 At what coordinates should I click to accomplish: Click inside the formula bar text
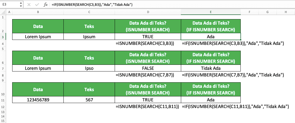(x=92, y=5)
